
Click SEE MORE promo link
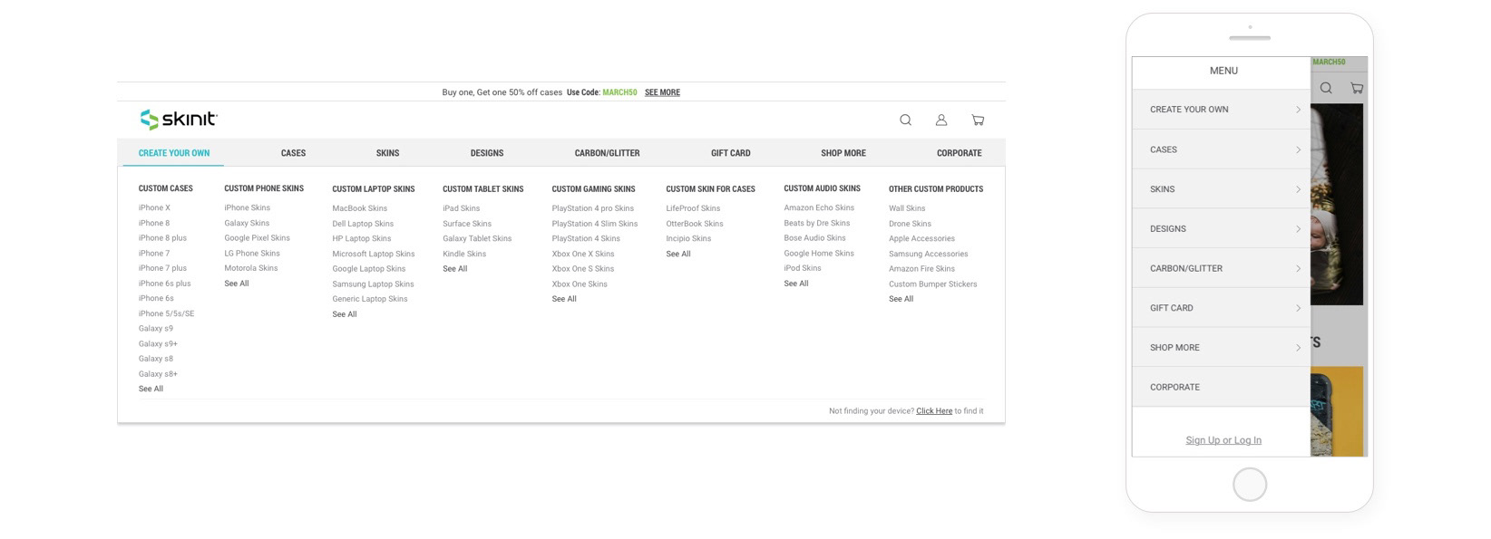click(x=662, y=92)
